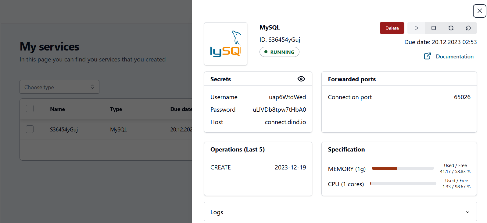Click username value uap6WtdWed
Screen dimensions: 487x223
(x=287, y=97)
